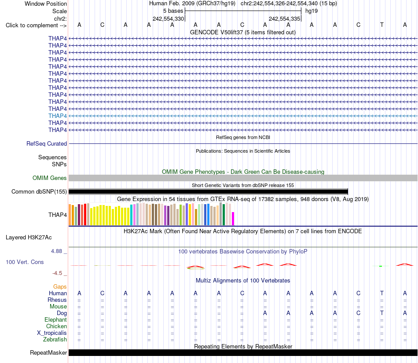
Task: Click 'Human Feb. 2009 (GRCh37/hg19)' assembly text
Action: click(x=192, y=4)
